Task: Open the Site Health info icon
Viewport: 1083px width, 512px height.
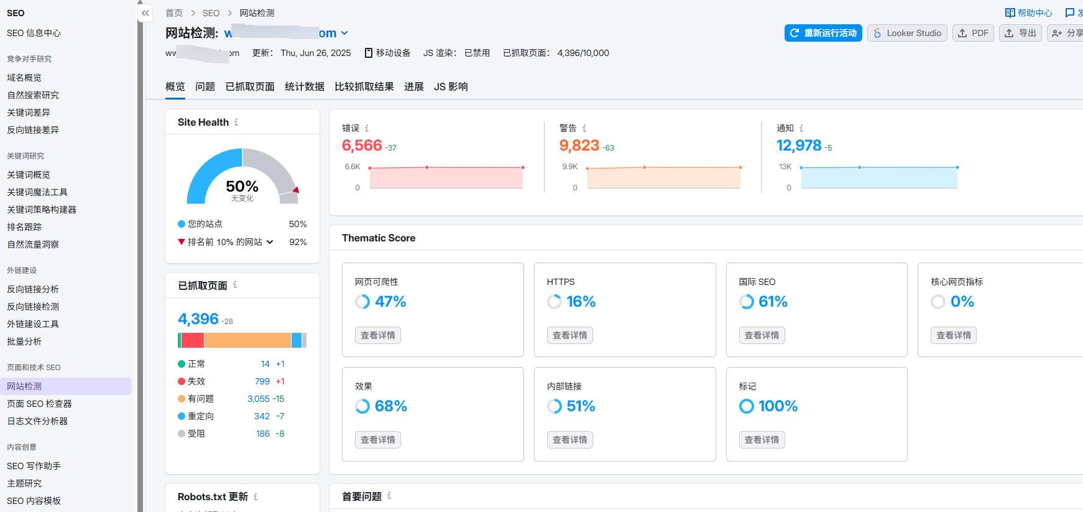Action: click(236, 122)
